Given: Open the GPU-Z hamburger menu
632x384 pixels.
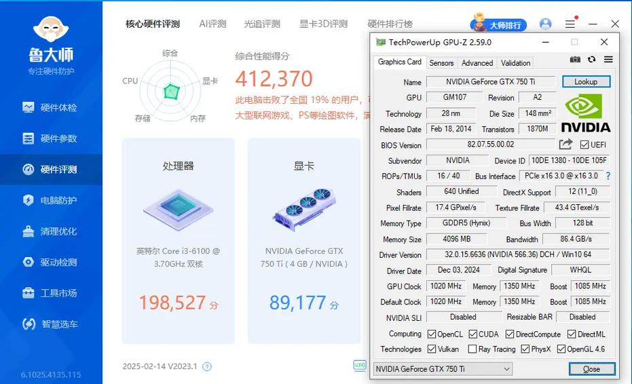Looking at the screenshot, I should (609, 60).
